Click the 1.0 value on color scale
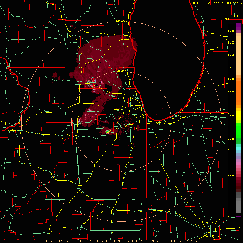 pos(231,162)
